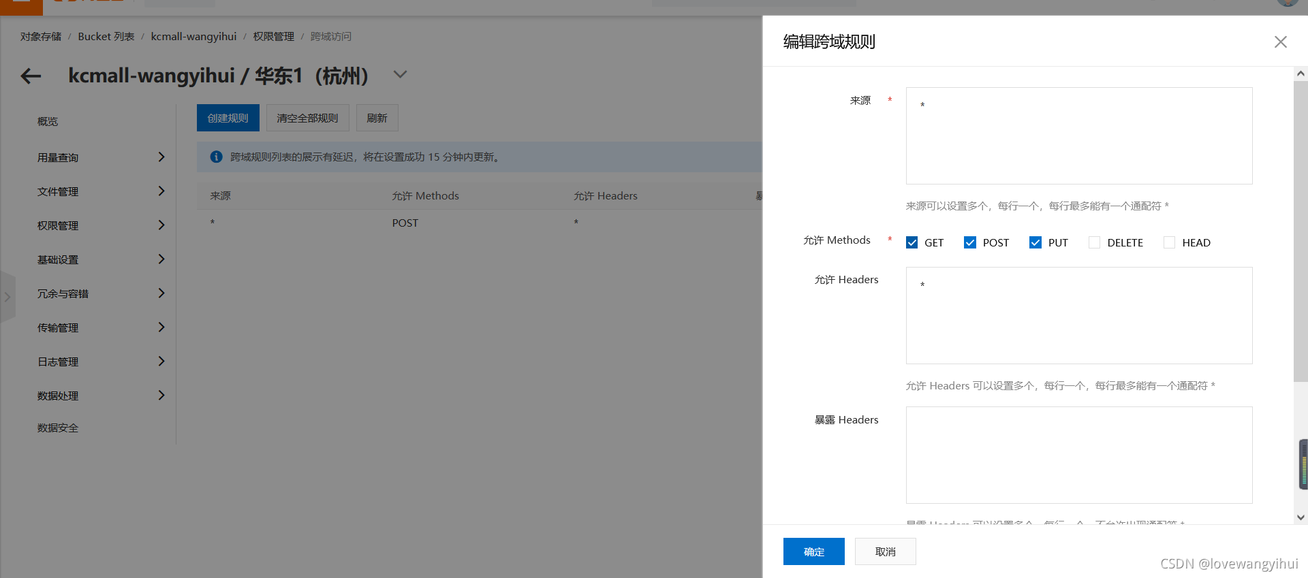The image size is (1308, 578).
Task: Click inside the 暴露 Headers text area
Action: click(1079, 455)
